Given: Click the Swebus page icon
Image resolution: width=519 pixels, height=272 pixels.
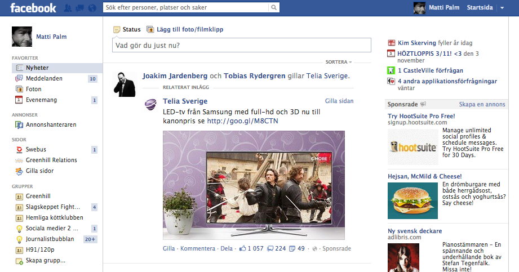Looking at the screenshot, I should click(x=19, y=150).
